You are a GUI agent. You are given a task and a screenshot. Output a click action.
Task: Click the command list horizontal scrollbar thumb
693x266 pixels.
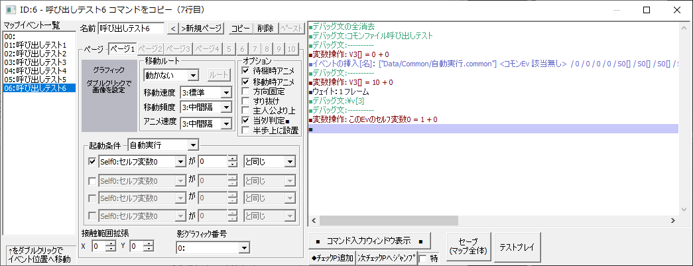point(389,220)
